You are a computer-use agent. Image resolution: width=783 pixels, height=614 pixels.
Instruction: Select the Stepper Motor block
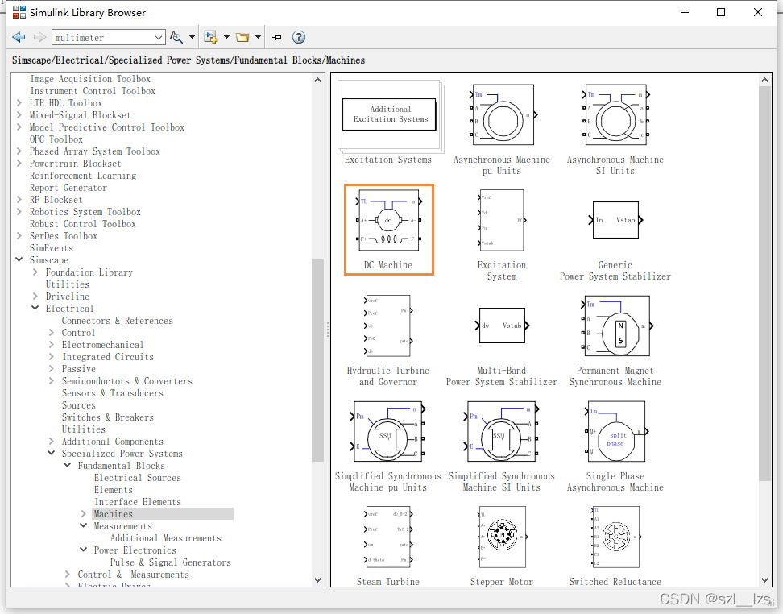click(x=501, y=546)
